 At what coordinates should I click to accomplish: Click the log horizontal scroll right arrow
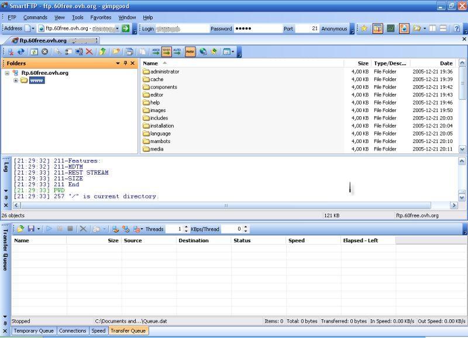(454, 205)
